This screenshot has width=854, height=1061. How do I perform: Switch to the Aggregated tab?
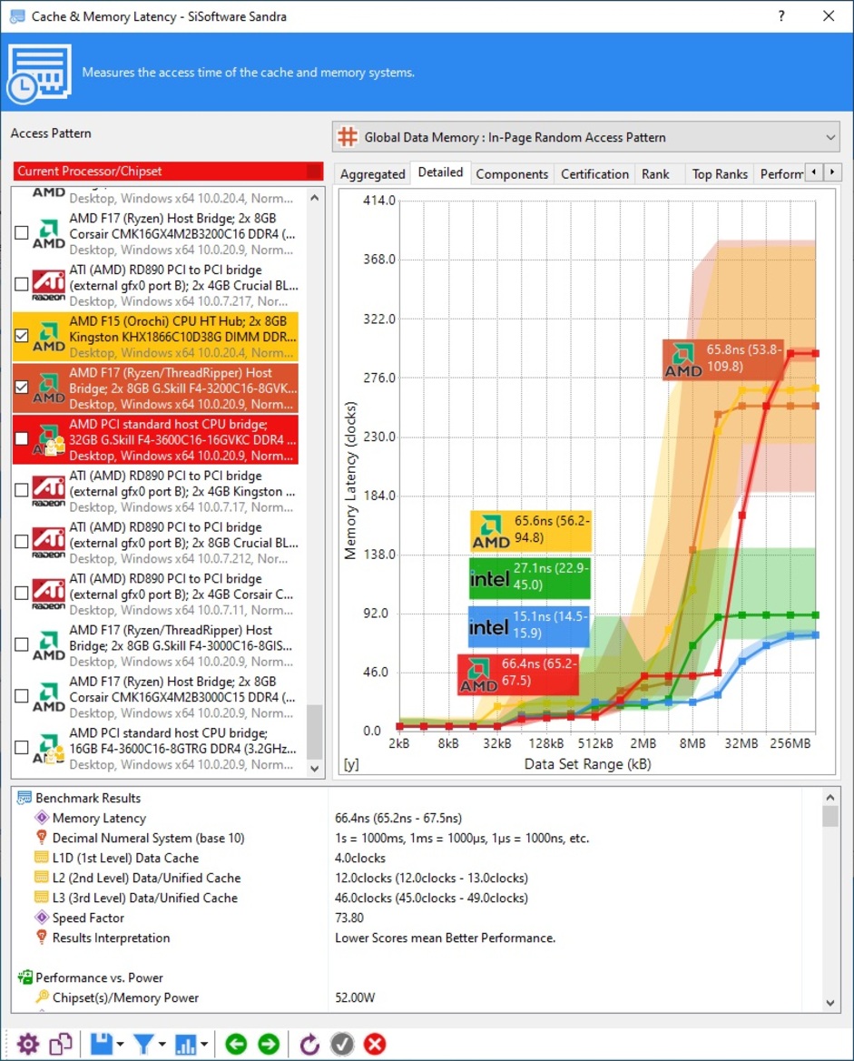372,174
